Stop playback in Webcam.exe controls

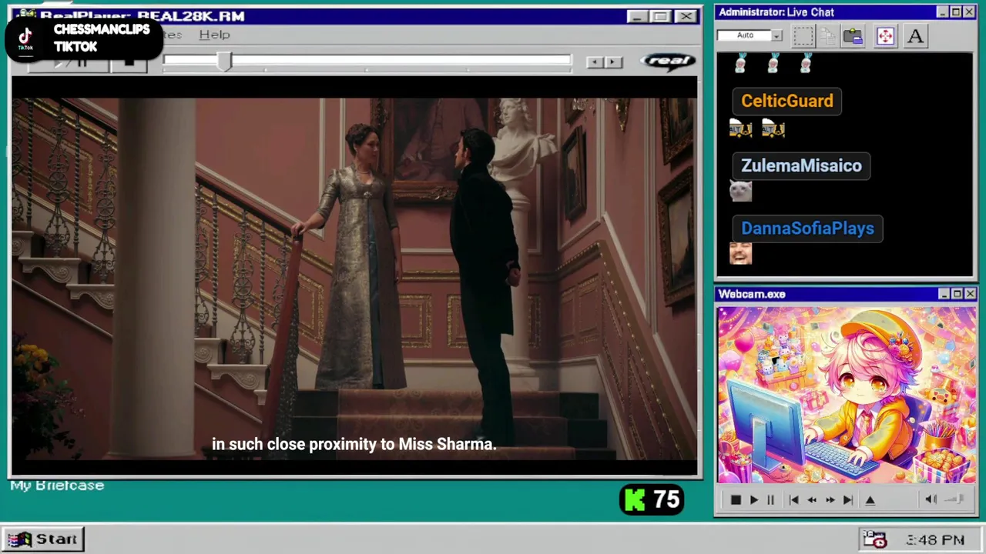[x=735, y=500]
